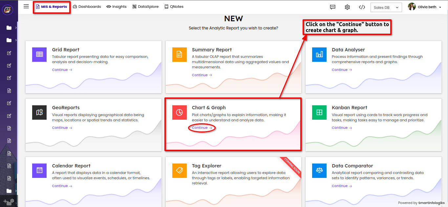Viewport: 448px width, 207px height.
Task: Click the GeoReports map icon
Action: (39, 112)
